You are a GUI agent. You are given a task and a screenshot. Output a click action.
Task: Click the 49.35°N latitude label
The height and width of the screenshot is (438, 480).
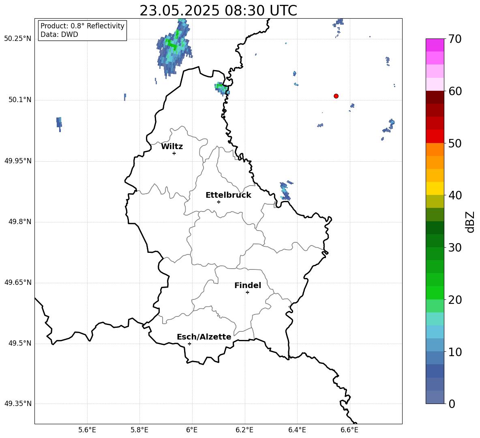18,404
